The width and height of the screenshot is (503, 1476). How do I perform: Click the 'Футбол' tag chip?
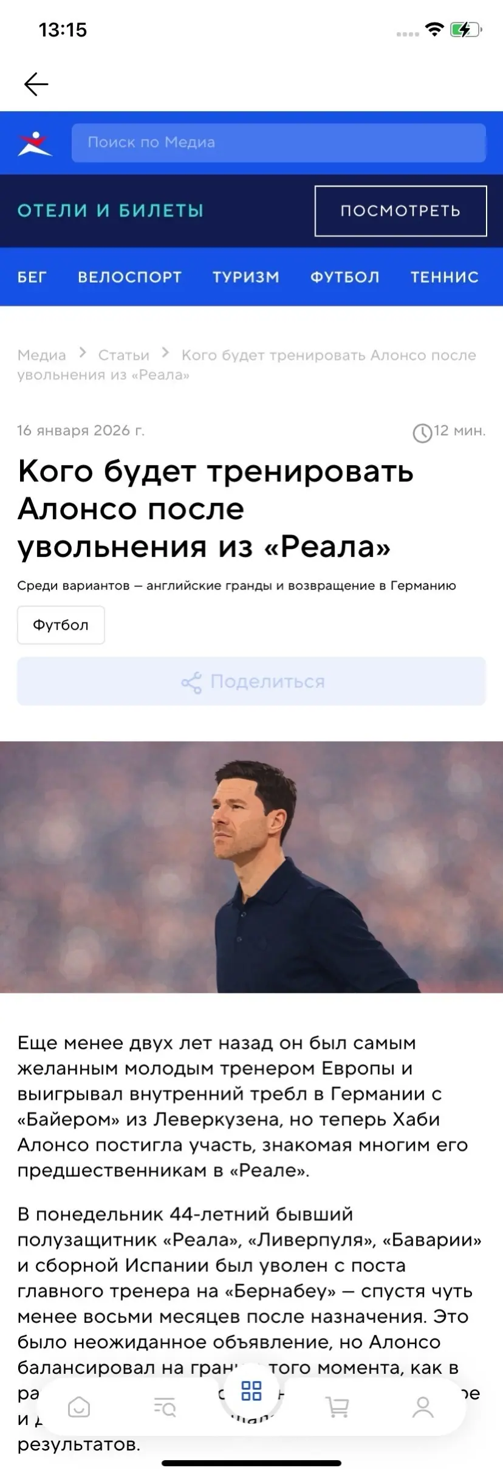[x=61, y=625]
